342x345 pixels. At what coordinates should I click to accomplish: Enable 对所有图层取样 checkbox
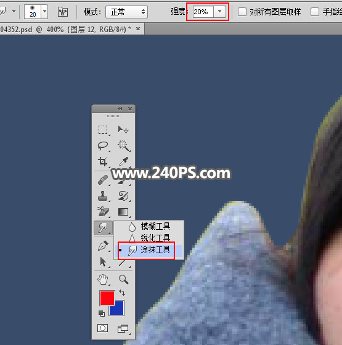click(242, 12)
